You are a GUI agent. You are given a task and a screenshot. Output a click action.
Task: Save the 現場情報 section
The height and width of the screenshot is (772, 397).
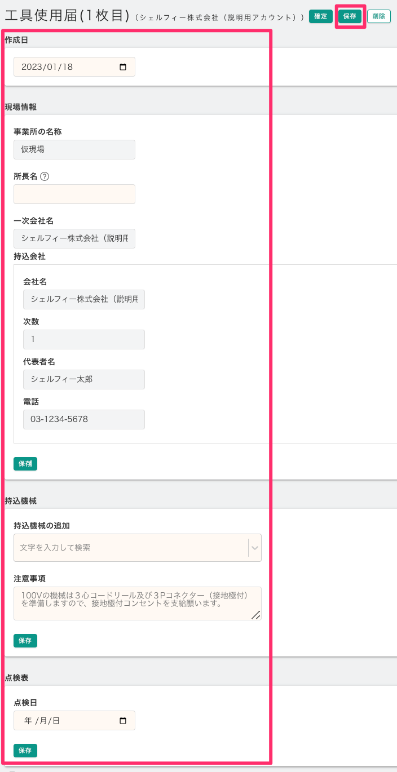pos(25,464)
